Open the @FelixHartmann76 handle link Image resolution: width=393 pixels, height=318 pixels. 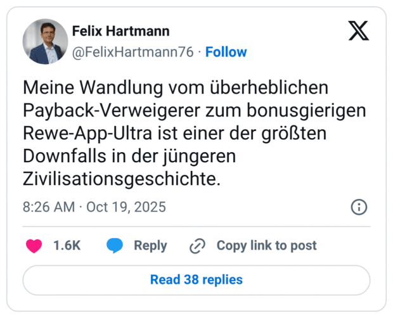(132, 52)
